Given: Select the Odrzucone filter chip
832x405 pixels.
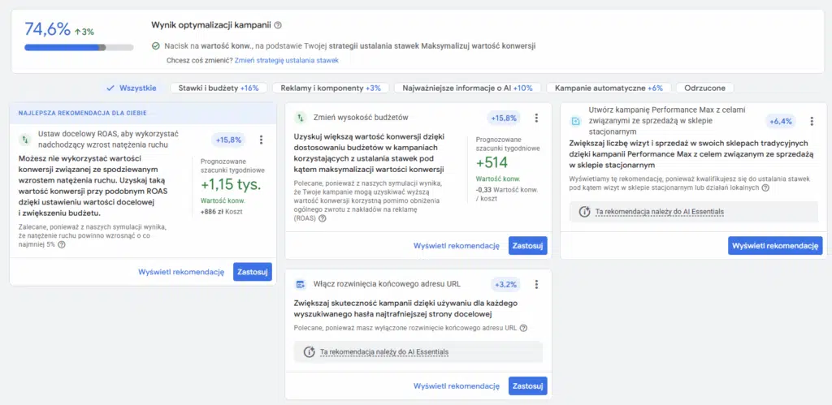Looking at the screenshot, I should [x=704, y=88].
